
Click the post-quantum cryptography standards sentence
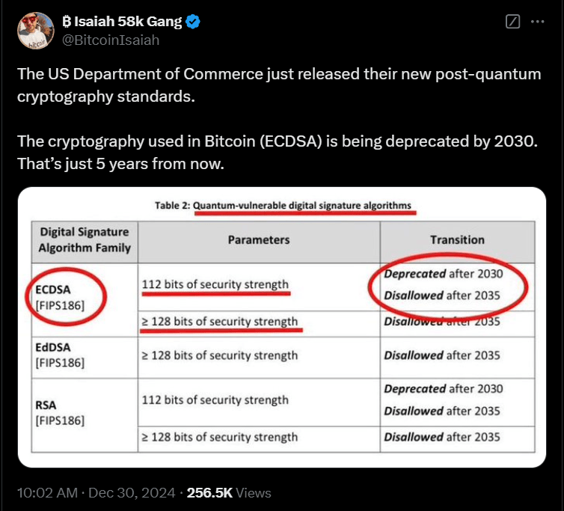pos(278,85)
